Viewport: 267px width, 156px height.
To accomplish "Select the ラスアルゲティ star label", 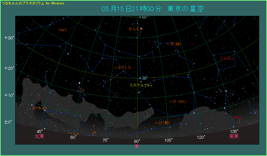I will pos(141,85).
